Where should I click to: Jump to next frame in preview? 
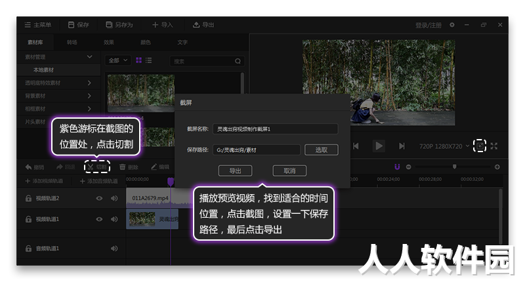[x=402, y=146]
